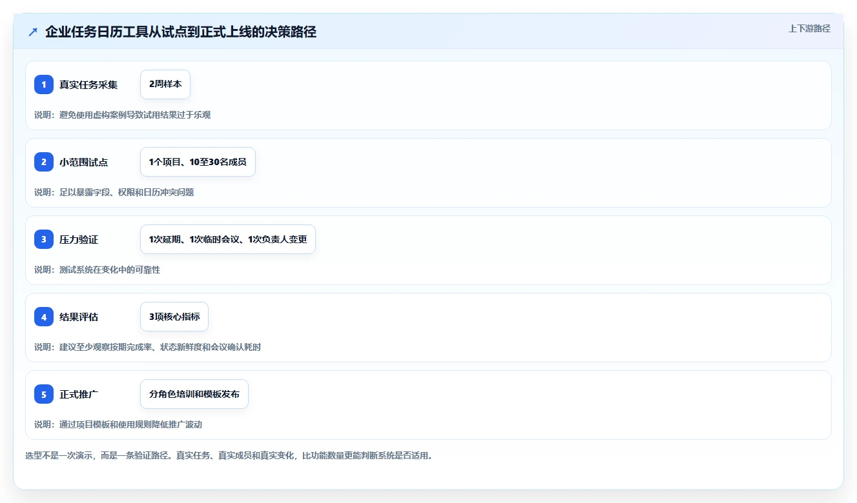Click the step 5 number badge
This screenshot has width=857, height=503.
[44, 394]
